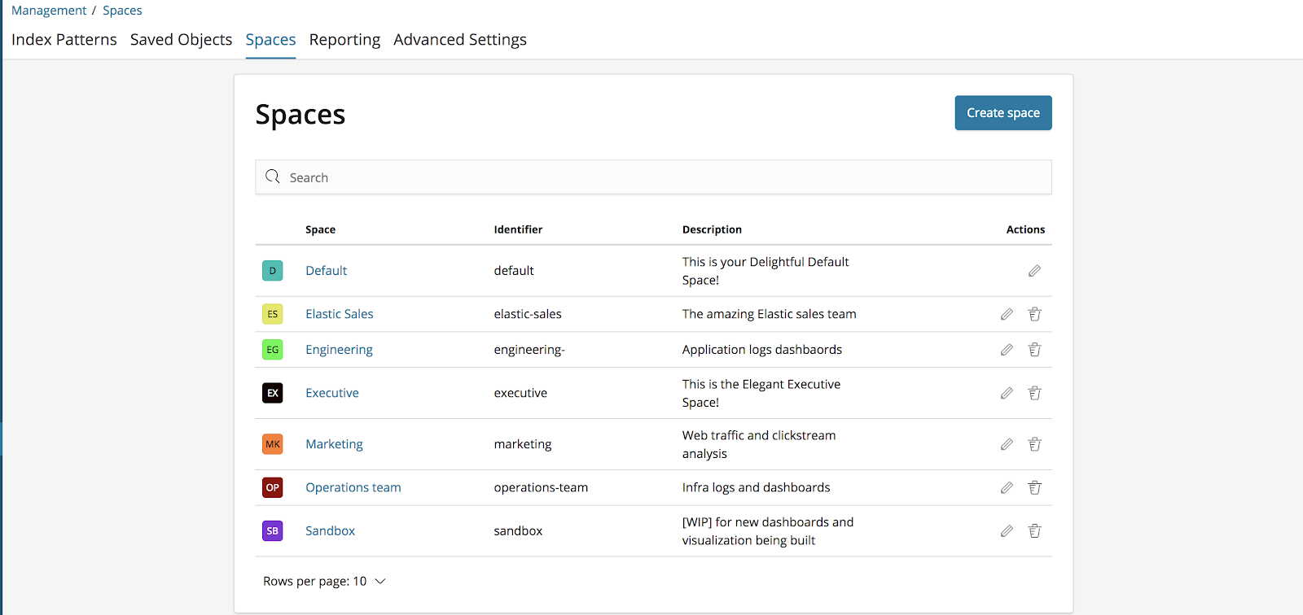The image size is (1303, 615).
Task: Delete the Executive space
Action: [x=1034, y=393]
